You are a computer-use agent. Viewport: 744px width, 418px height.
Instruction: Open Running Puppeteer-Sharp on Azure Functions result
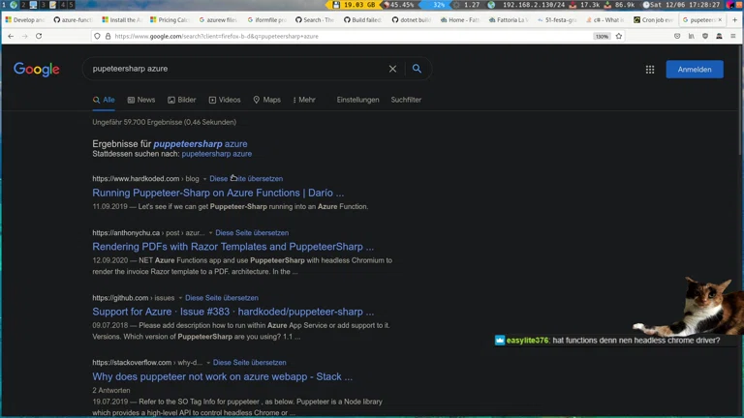point(218,193)
